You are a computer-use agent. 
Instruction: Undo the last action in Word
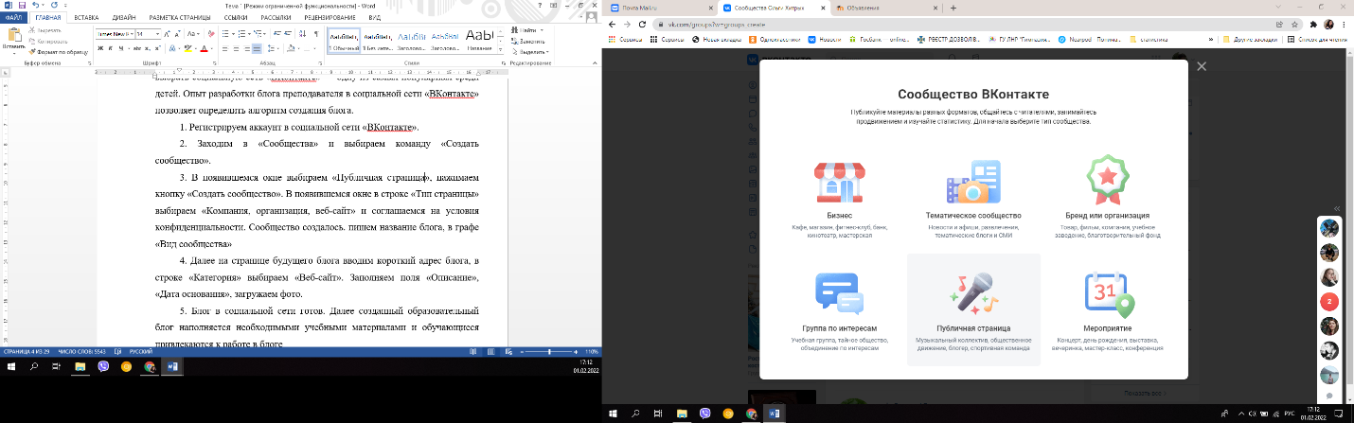pos(36,6)
